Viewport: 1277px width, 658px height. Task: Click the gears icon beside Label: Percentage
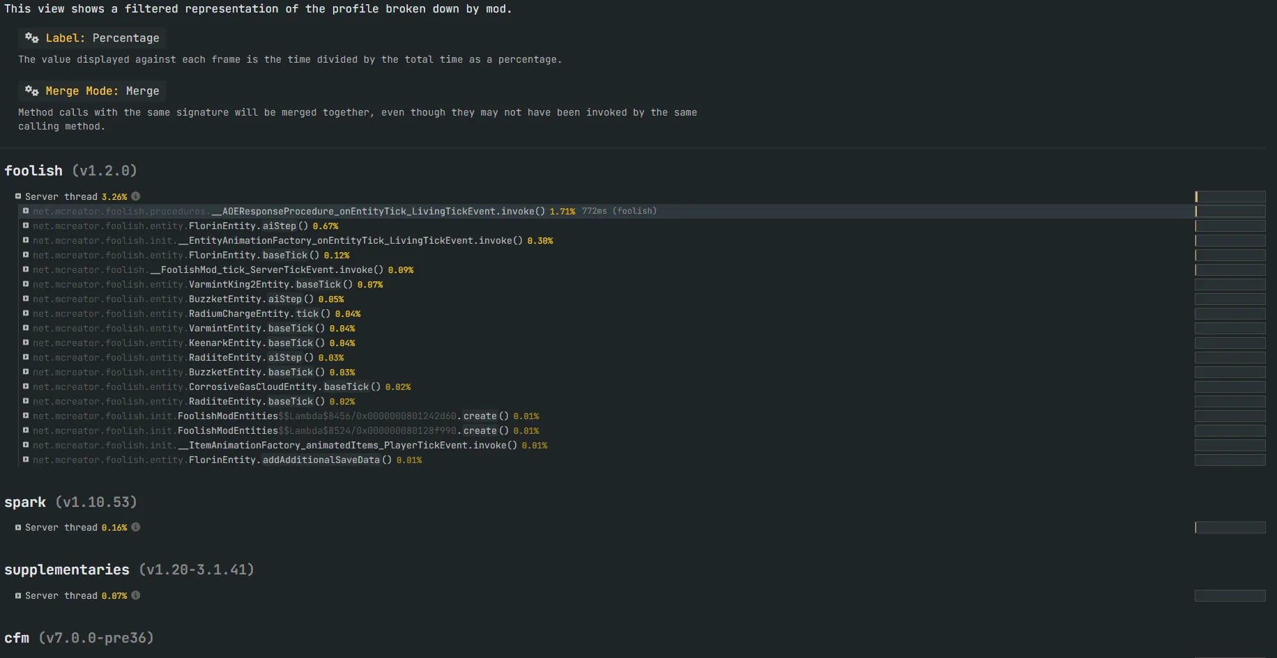click(x=31, y=38)
